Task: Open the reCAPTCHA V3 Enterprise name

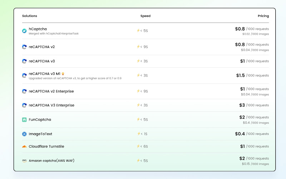Action: pyautogui.click(x=51, y=105)
